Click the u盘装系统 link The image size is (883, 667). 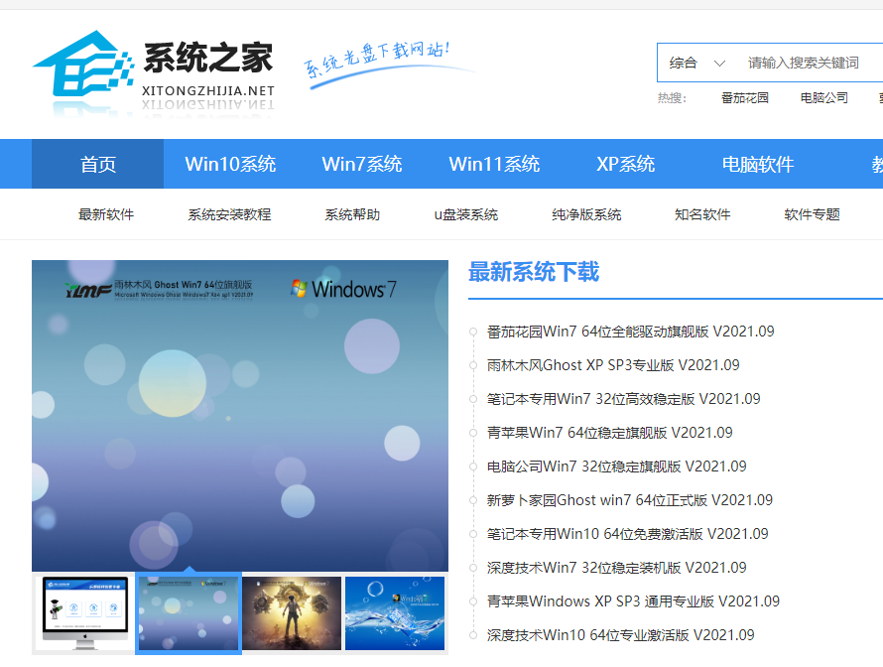click(x=467, y=213)
